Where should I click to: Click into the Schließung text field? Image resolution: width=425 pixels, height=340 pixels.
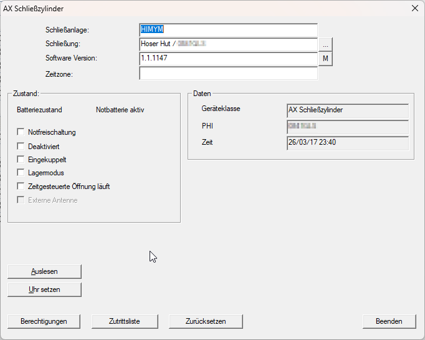click(x=228, y=44)
